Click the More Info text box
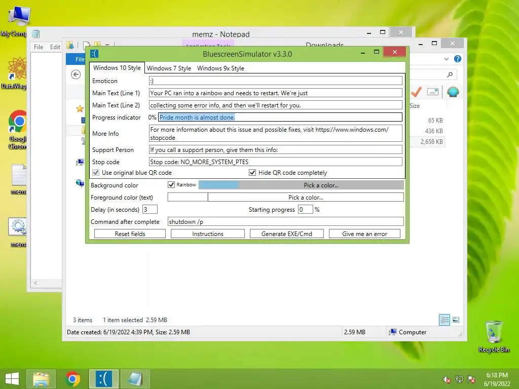This screenshot has height=389, width=519. [x=275, y=133]
